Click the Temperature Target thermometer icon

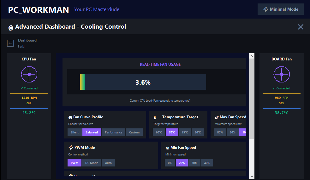pyautogui.click(x=155, y=117)
